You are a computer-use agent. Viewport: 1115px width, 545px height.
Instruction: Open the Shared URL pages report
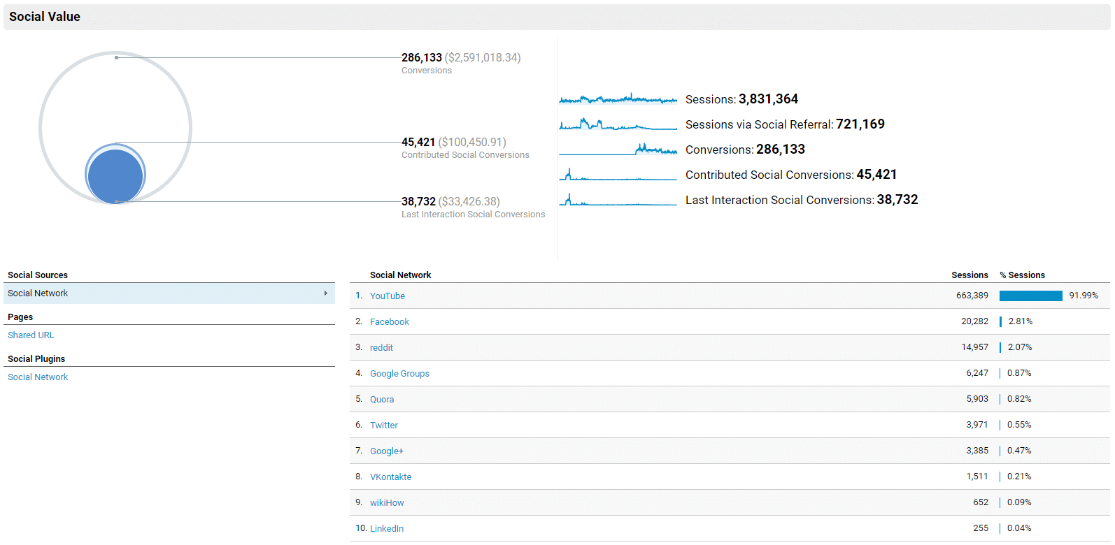[x=31, y=335]
